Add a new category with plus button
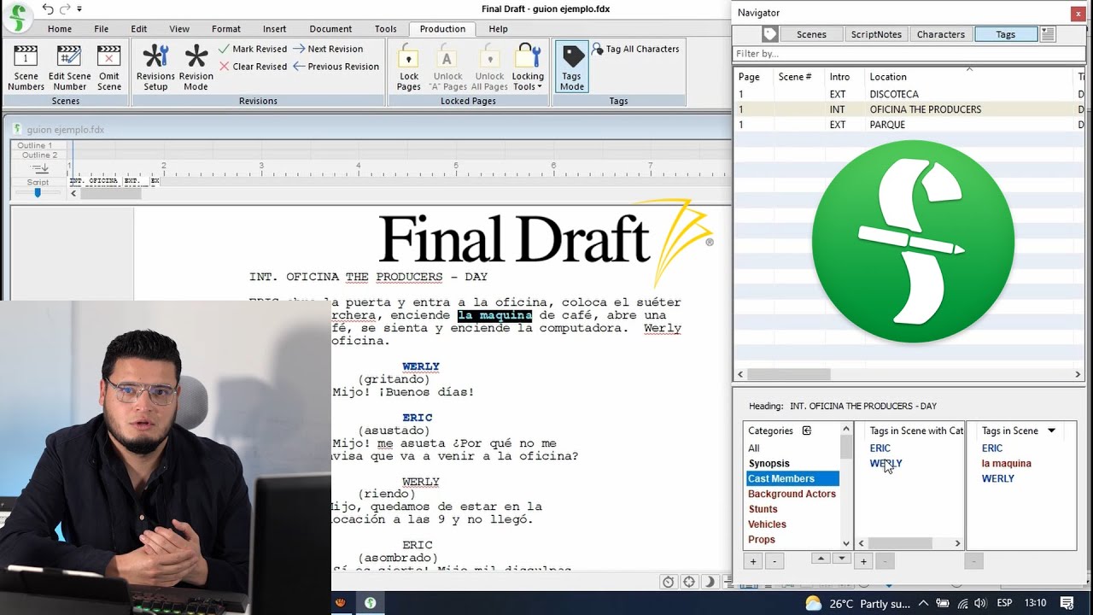The height and width of the screenshot is (615, 1093). tap(753, 561)
